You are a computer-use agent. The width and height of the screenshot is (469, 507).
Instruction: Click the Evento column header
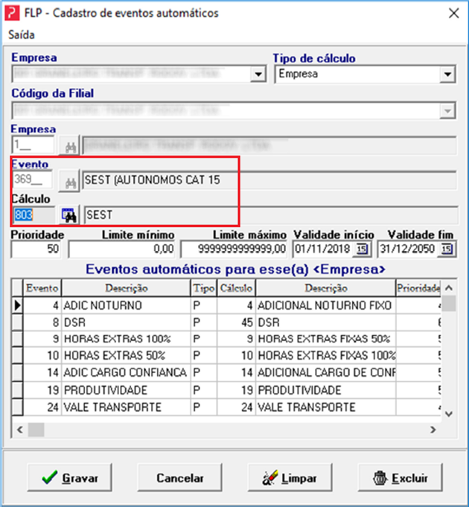tap(42, 288)
